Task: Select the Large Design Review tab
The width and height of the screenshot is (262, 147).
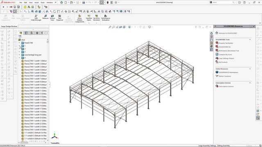Action: tap(9, 26)
